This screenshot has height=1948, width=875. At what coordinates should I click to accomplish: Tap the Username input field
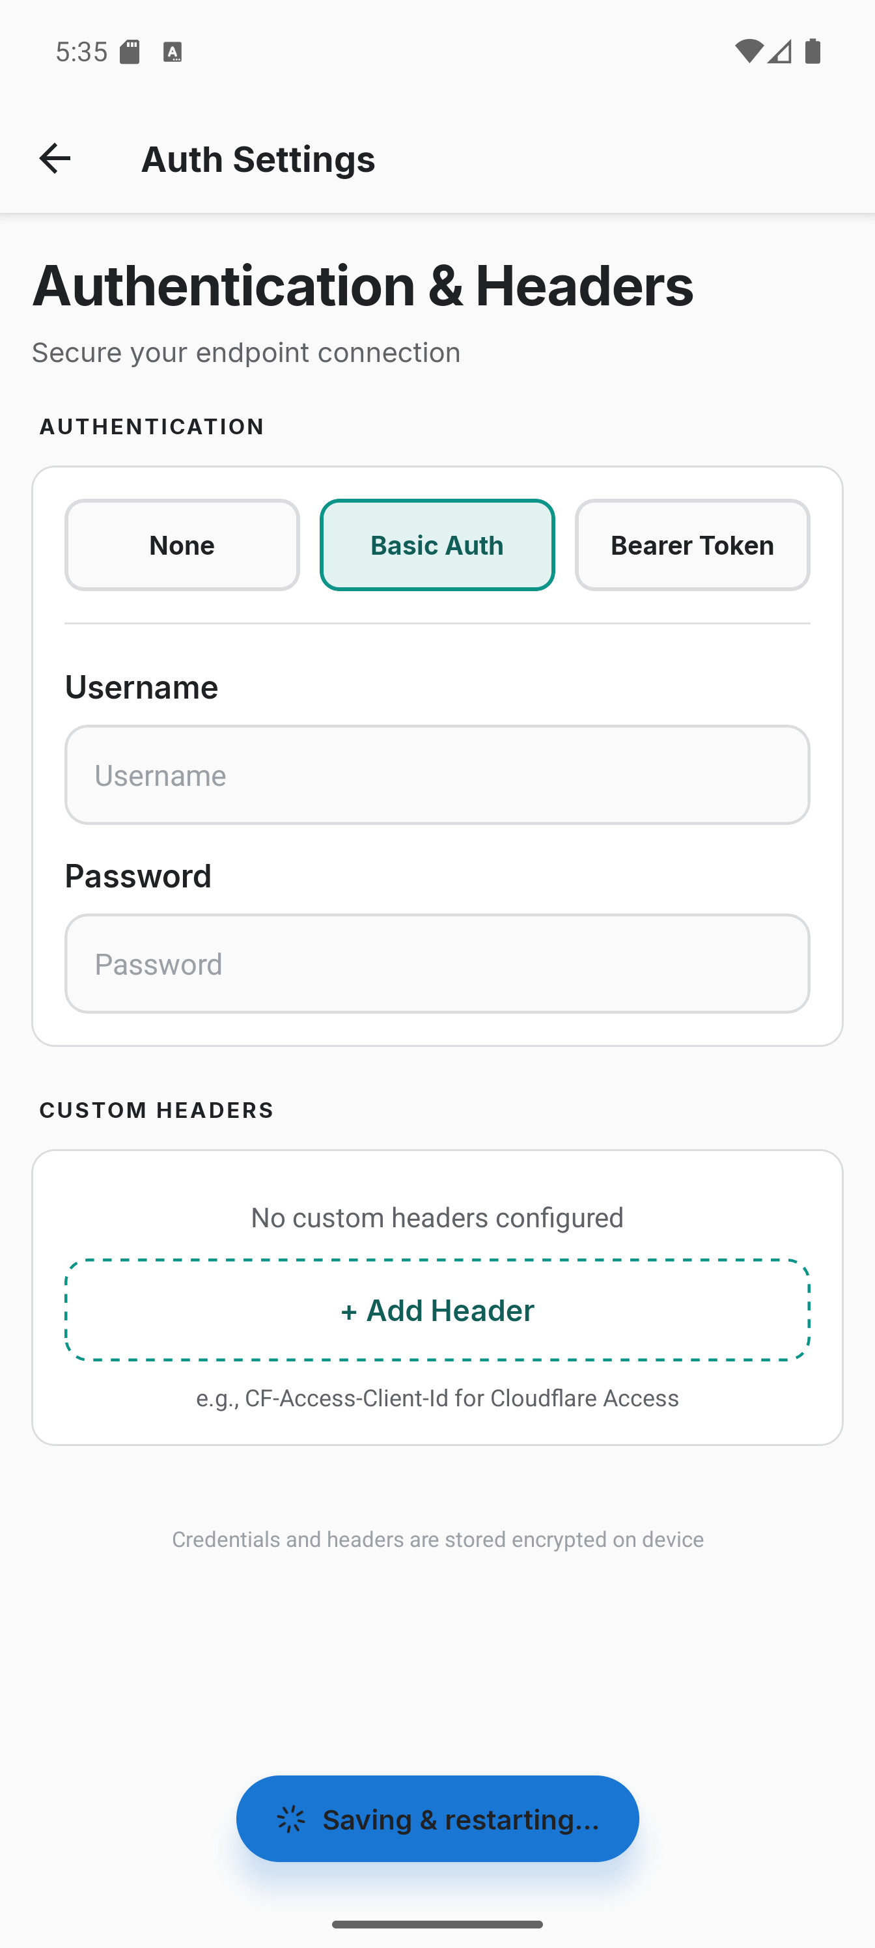click(x=437, y=774)
